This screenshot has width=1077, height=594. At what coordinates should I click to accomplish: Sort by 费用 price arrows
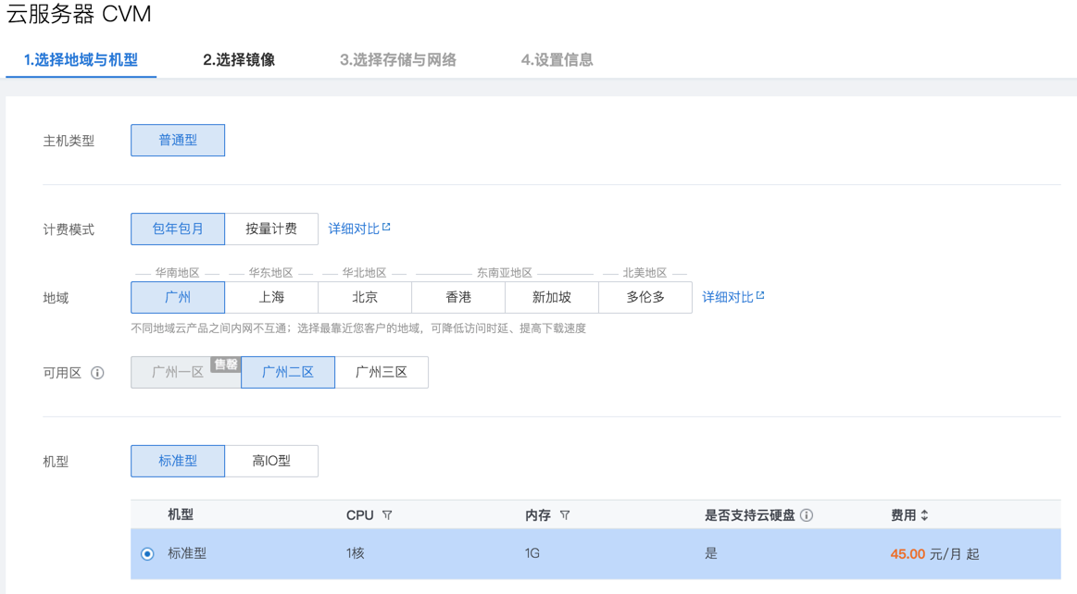pyautogui.click(x=924, y=515)
